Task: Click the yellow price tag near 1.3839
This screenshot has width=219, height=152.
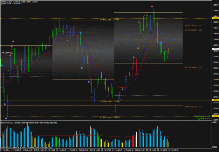Action: [x=215, y=18]
